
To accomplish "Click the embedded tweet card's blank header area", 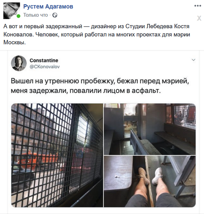I will click(122, 63).
